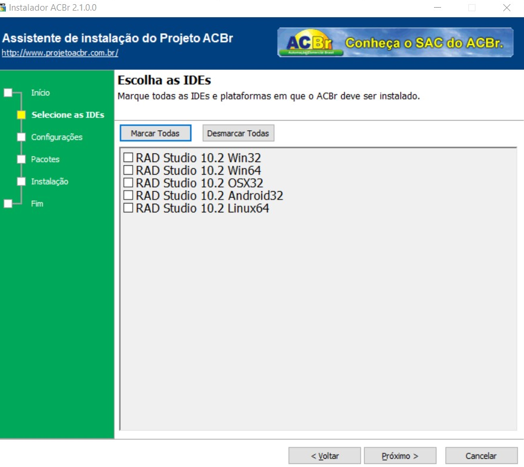524x467 pixels.
Task: Select RAD Studio 10.2 Android32 checkbox
Action: (x=128, y=195)
